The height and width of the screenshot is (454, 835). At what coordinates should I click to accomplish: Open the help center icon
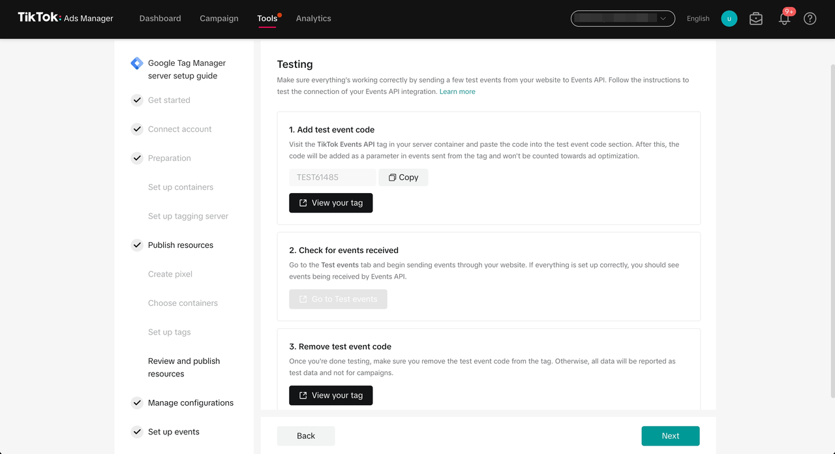pos(810,19)
